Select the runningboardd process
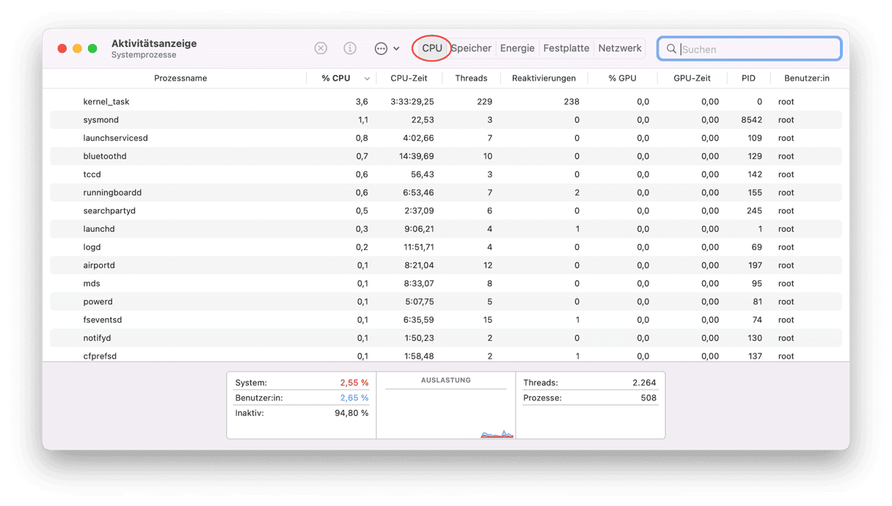Image resolution: width=892 pixels, height=506 pixels. tap(446, 192)
